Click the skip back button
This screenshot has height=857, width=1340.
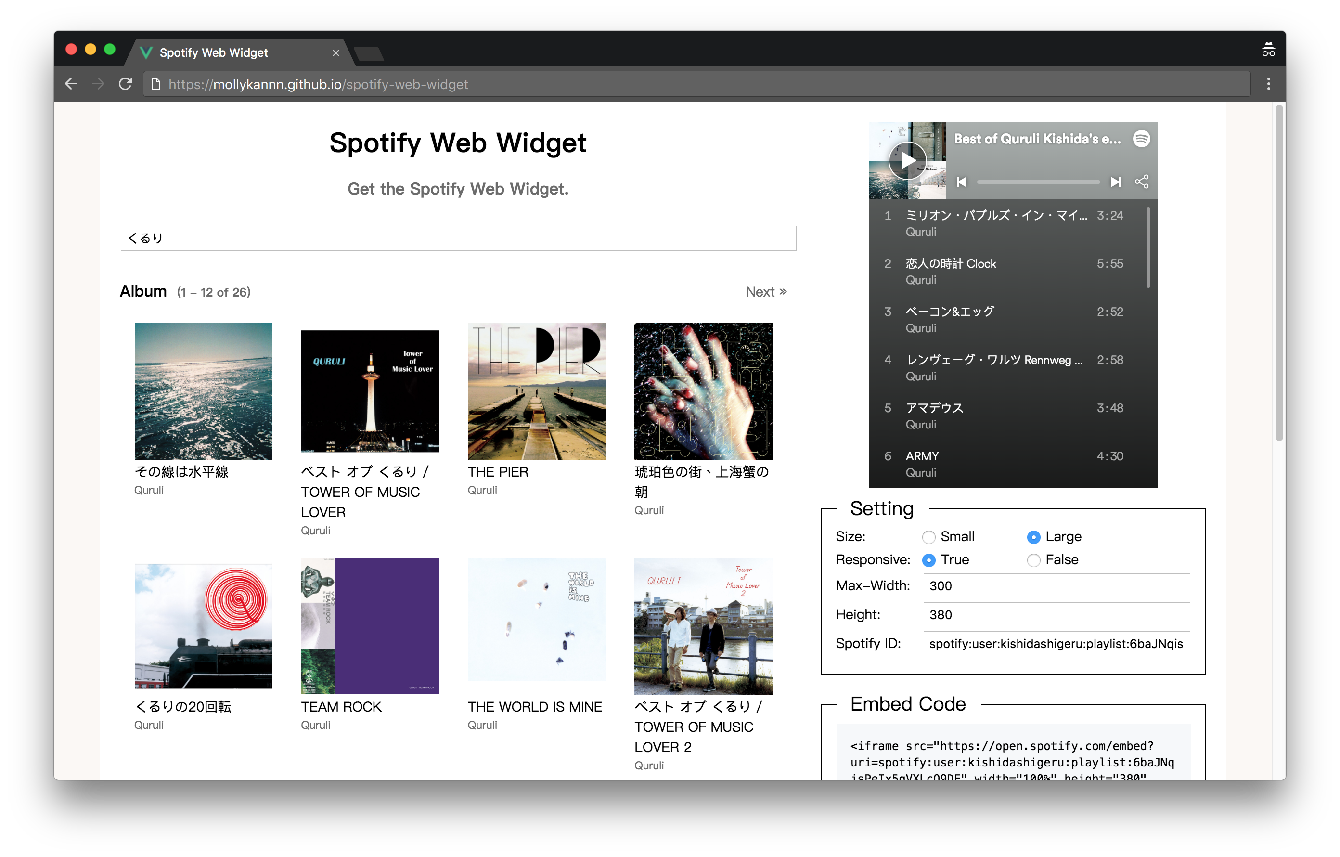961,182
